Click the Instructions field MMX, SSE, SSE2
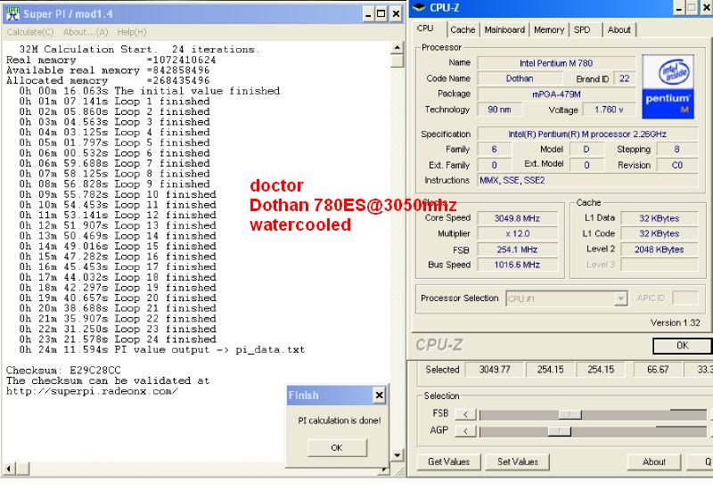Screen dimensions: 713x498 coord(587,180)
